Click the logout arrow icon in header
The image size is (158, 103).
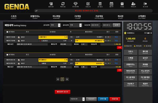coord(145,4)
